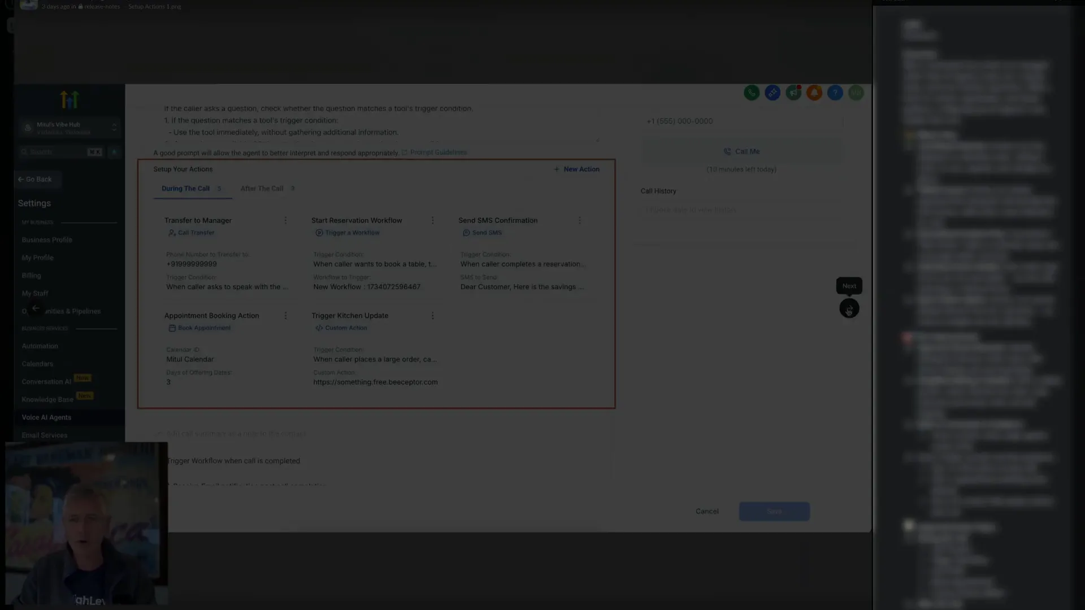Viewport: 1085px width, 610px height.
Task: Open the Prompt Guidelines link
Action: click(439, 152)
